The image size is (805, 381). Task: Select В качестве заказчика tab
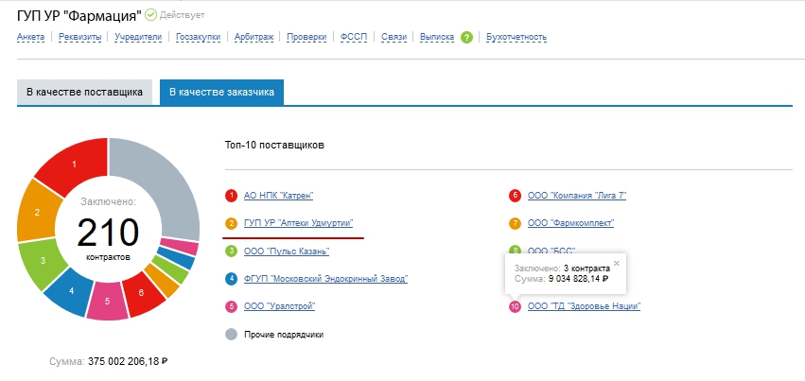click(221, 93)
